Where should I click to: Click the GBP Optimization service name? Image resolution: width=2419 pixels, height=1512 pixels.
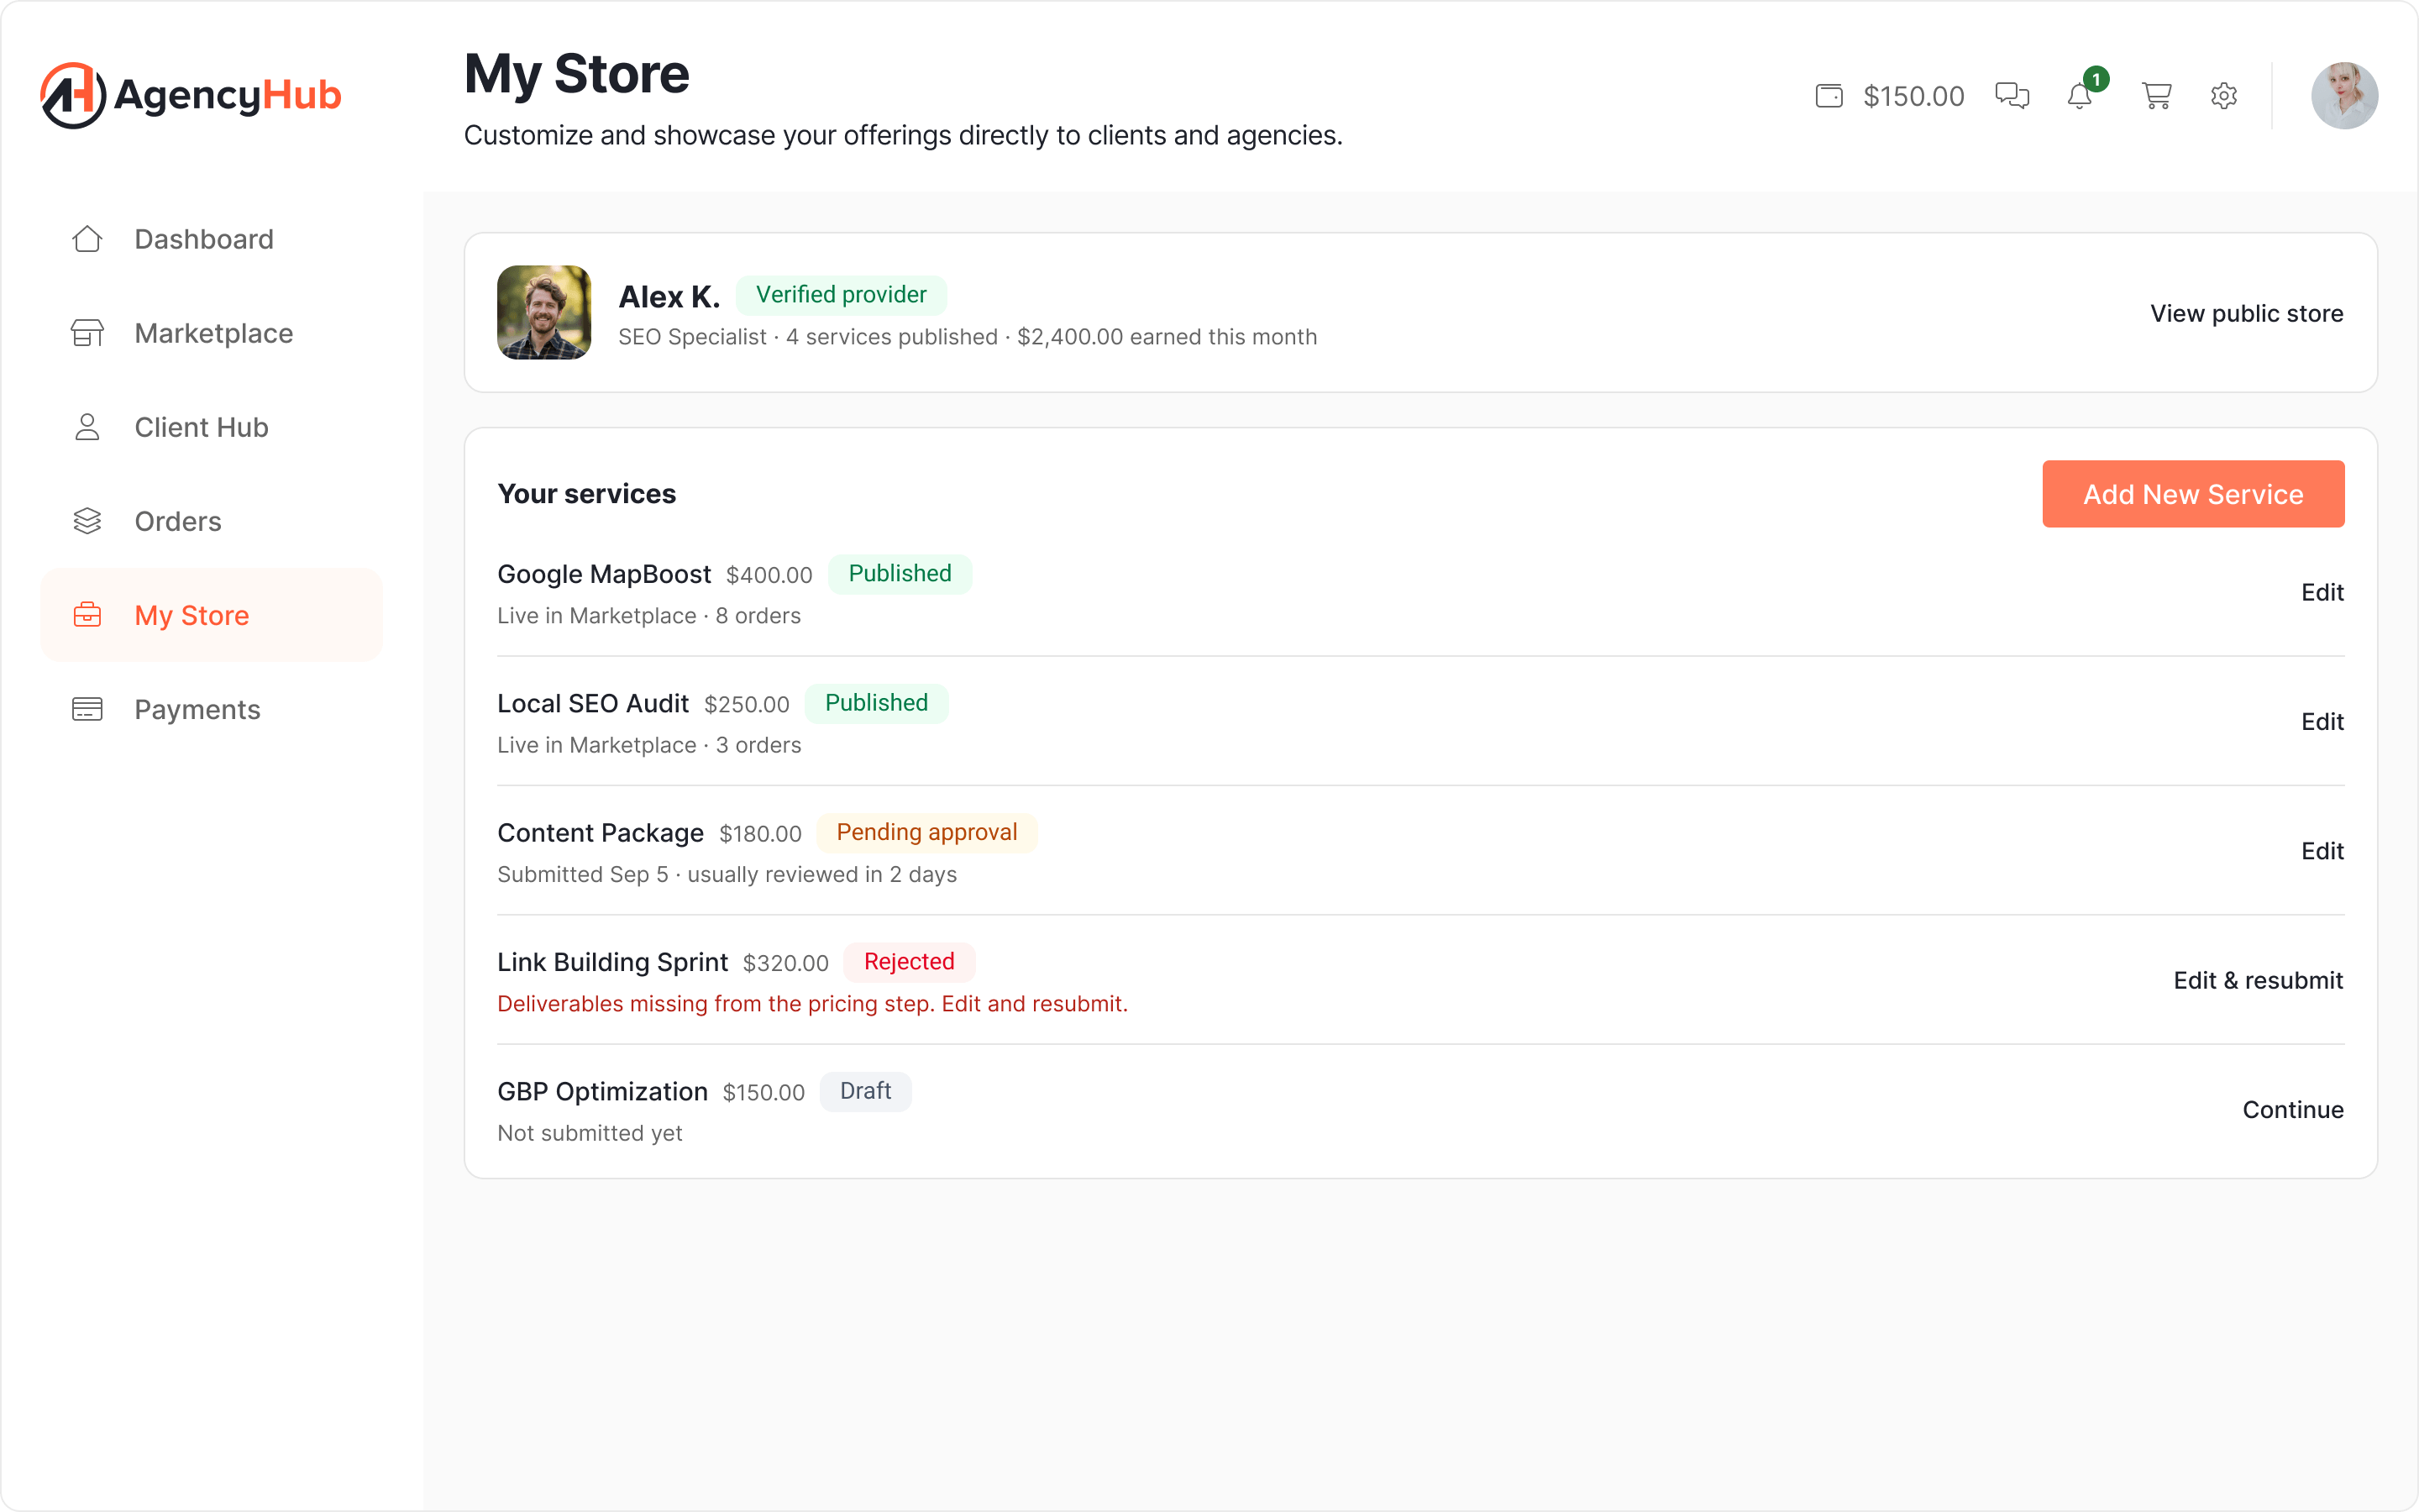[601, 1091]
